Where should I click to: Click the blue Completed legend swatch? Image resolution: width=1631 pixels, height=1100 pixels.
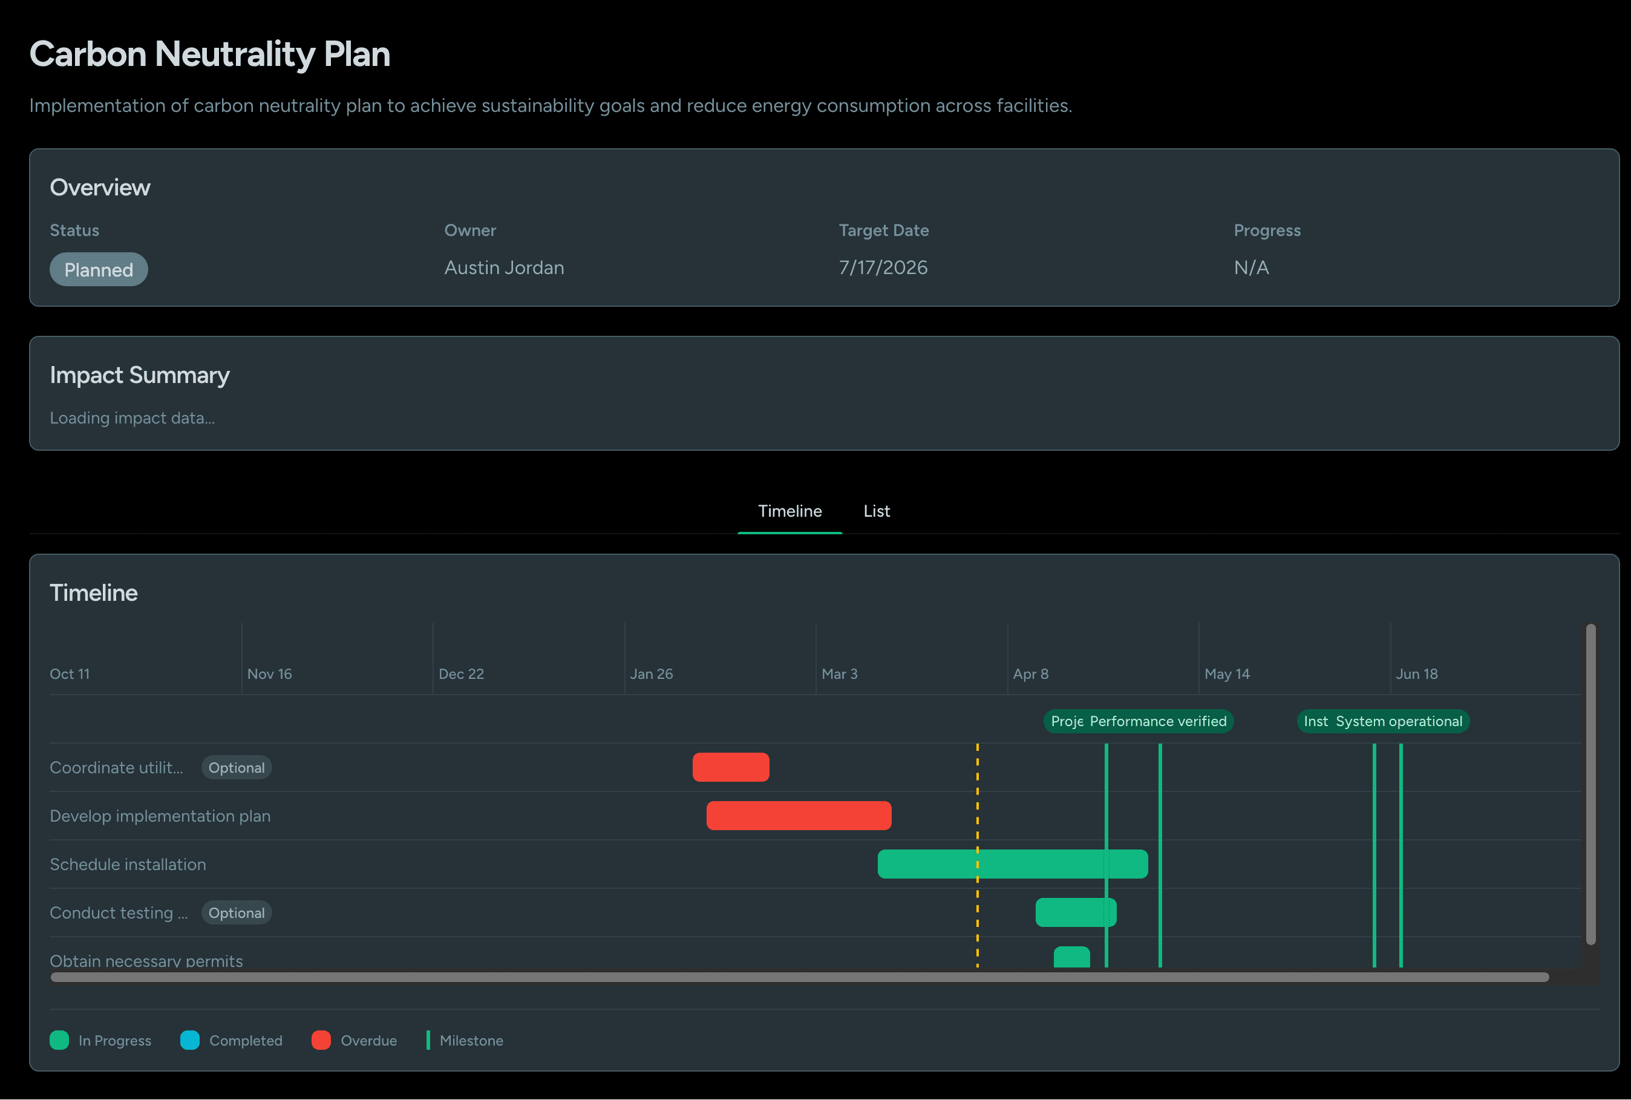click(190, 1039)
